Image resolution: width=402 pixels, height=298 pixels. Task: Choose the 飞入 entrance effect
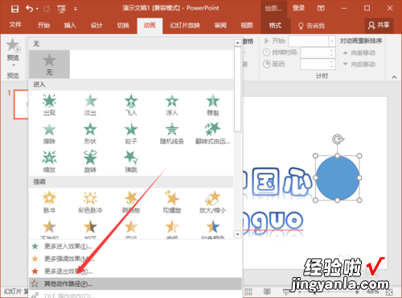(131, 105)
